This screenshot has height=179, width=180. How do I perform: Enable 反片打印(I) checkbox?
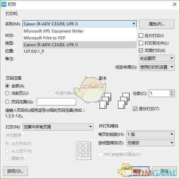[141, 36]
